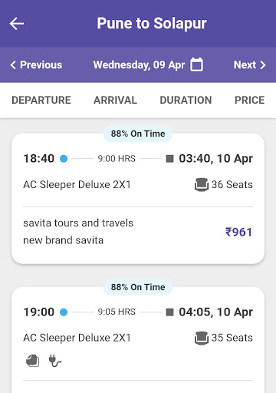
Task: Tap the Pune to Solapur title
Action: [152, 24]
